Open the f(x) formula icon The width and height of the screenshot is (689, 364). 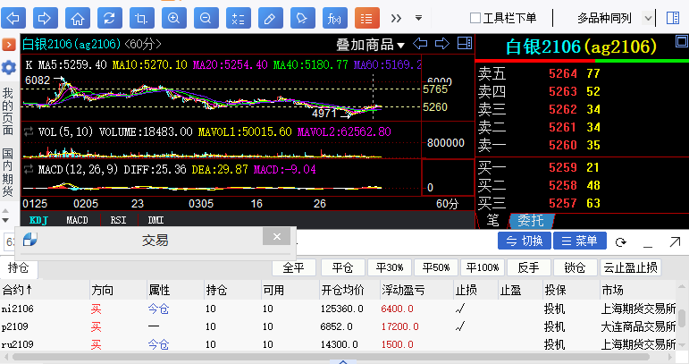(x=334, y=18)
